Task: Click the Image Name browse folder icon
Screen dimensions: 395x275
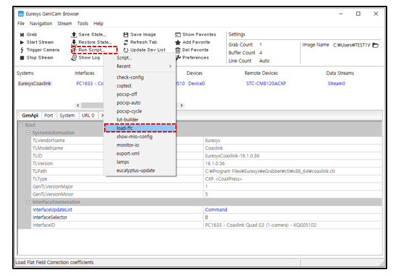Action: (376, 45)
